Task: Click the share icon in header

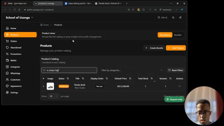Action: tap(180, 17)
